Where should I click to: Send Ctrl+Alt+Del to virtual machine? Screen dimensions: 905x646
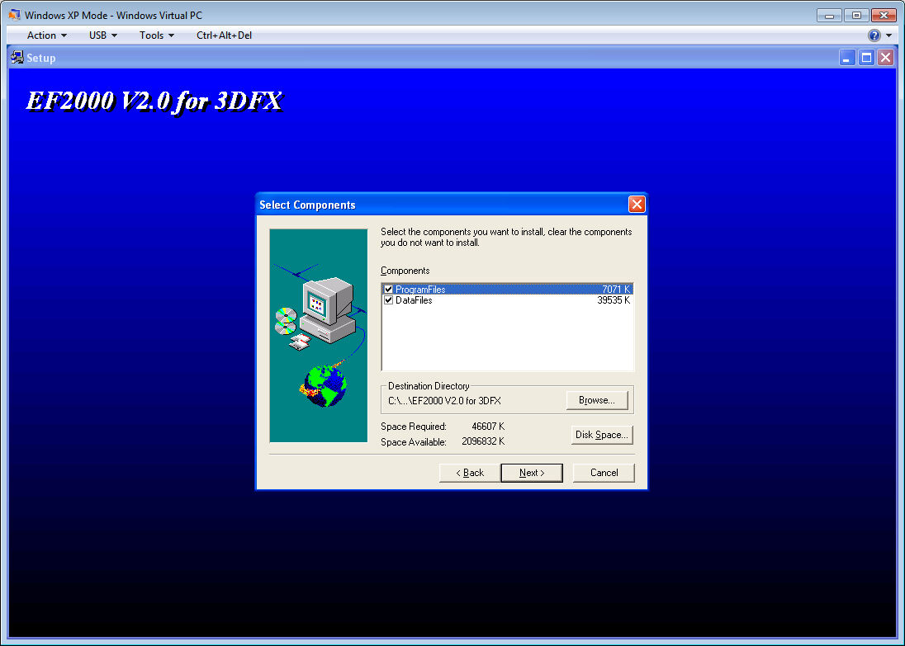pyautogui.click(x=224, y=35)
